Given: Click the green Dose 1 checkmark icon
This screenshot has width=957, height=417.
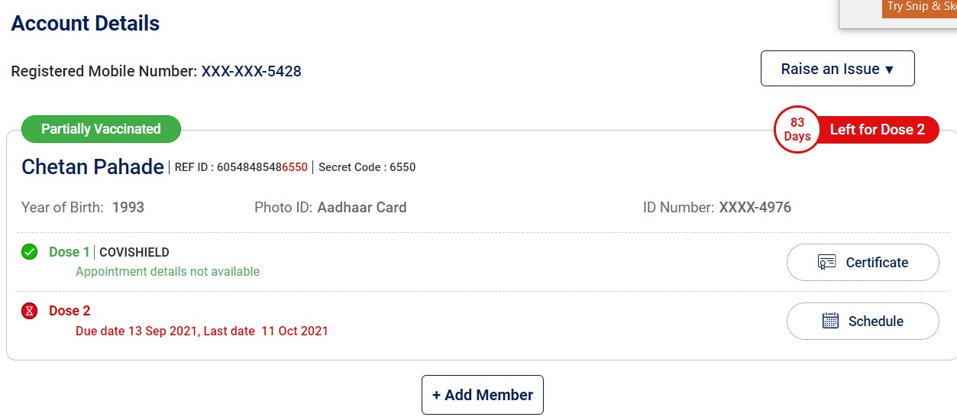Looking at the screenshot, I should pos(30,252).
